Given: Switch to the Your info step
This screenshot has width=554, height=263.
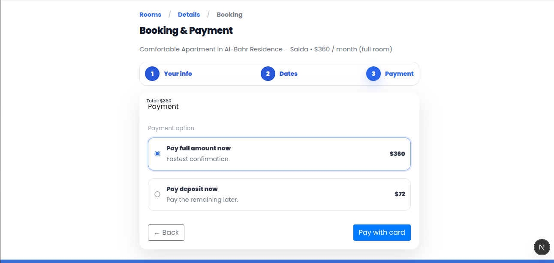Looking at the screenshot, I should point(178,74).
